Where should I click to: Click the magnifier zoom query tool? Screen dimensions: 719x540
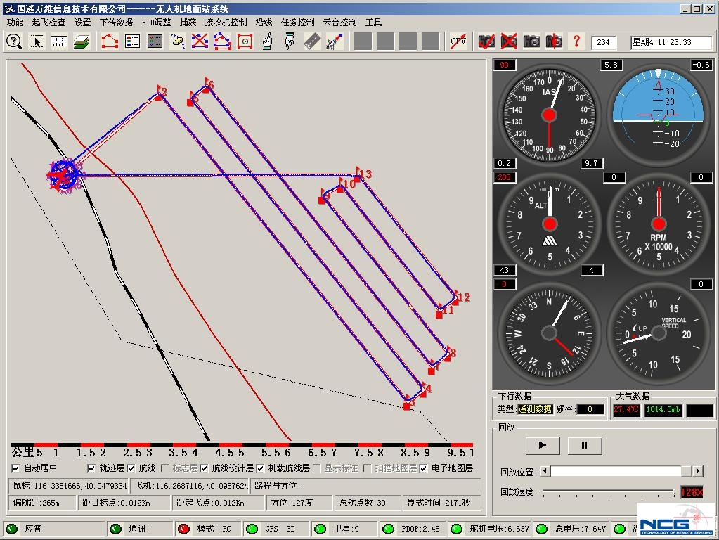click(x=14, y=41)
